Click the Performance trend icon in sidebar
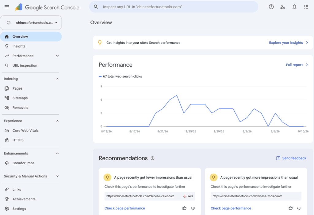The width and height of the screenshot is (314, 215). point(7,56)
